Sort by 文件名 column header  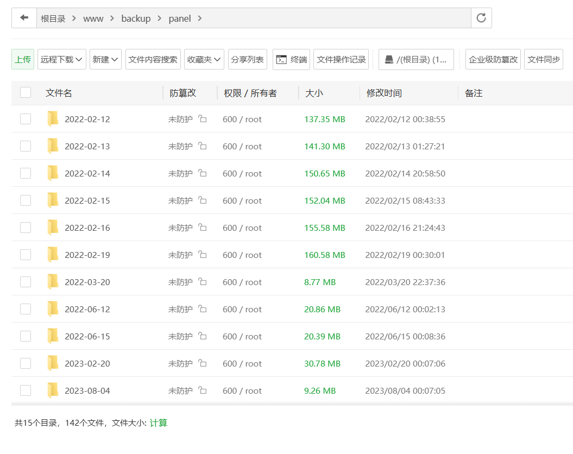coord(59,93)
